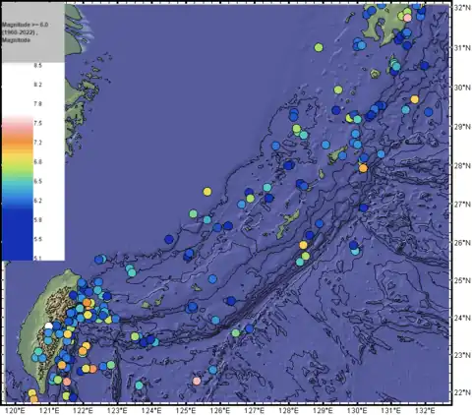
Task: Select the gray Magnitude legend title box
Action: pyautogui.click(x=32, y=32)
